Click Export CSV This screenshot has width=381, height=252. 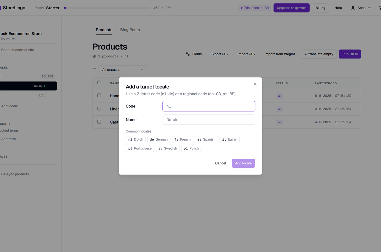coord(220,54)
